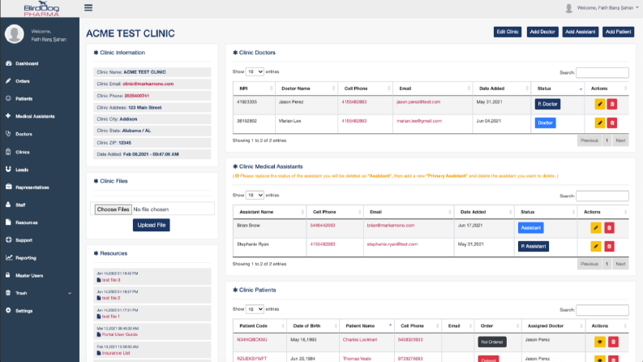Expand the Trash submenu chevron
The image size is (643, 362).
click(x=70, y=293)
